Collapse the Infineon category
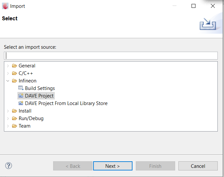224x177 pixels. click(x=8, y=81)
